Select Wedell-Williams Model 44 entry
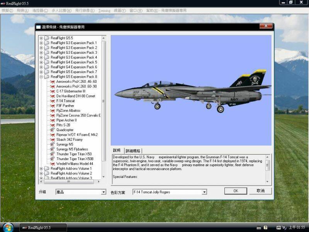 pyautogui.click(x=75, y=164)
